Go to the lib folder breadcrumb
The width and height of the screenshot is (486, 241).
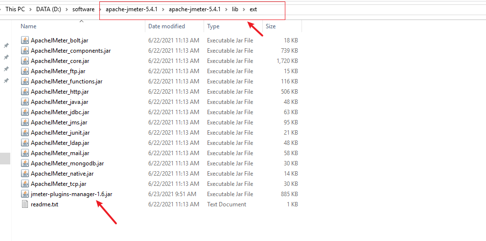[x=235, y=9]
